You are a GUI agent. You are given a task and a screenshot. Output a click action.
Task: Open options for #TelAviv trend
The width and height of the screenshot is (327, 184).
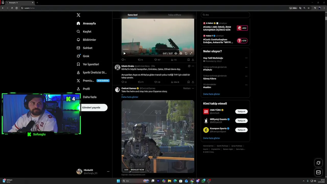point(246,67)
